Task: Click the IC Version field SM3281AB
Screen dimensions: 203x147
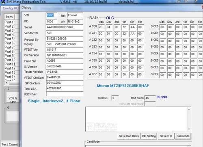Action: coord(65,66)
